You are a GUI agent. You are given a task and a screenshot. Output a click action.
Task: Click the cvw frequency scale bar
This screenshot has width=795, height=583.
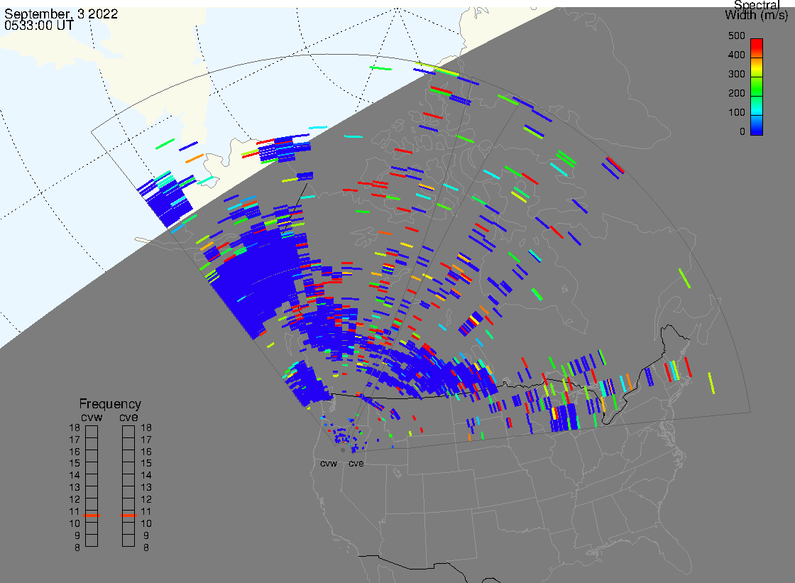[92, 486]
